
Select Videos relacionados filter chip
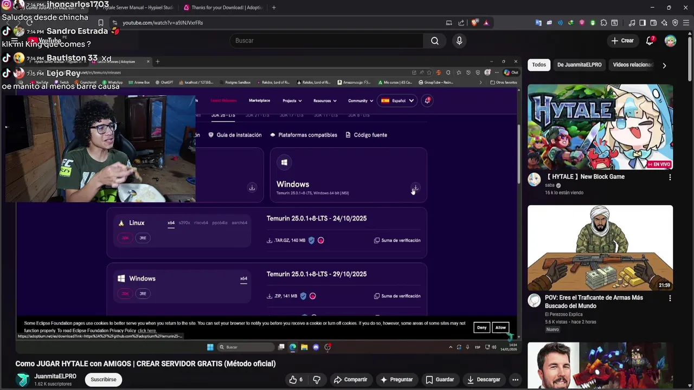pyautogui.click(x=632, y=65)
